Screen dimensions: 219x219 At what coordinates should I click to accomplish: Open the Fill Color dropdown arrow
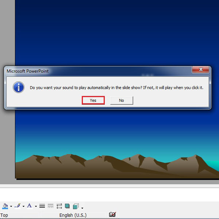pyautogui.click(x=11, y=206)
